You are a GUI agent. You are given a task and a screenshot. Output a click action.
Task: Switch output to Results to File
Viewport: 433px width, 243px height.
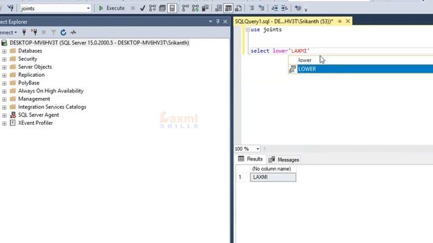click(238, 9)
